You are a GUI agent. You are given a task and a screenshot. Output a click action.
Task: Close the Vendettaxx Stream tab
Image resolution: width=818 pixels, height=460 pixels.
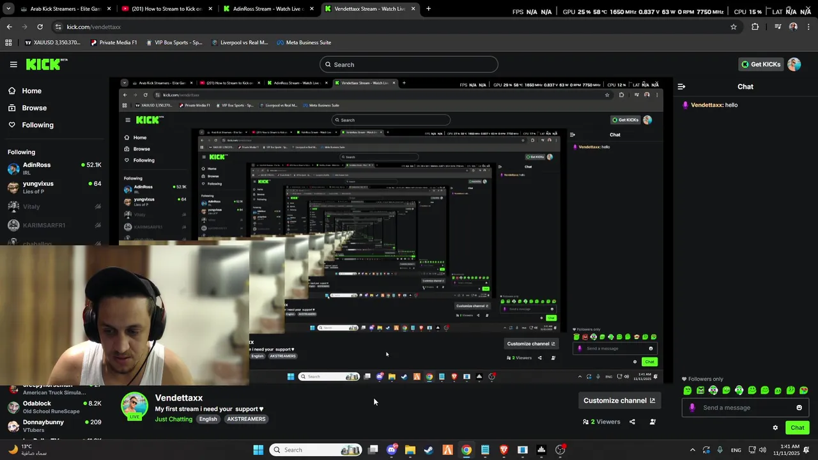click(x=413, y=9)
